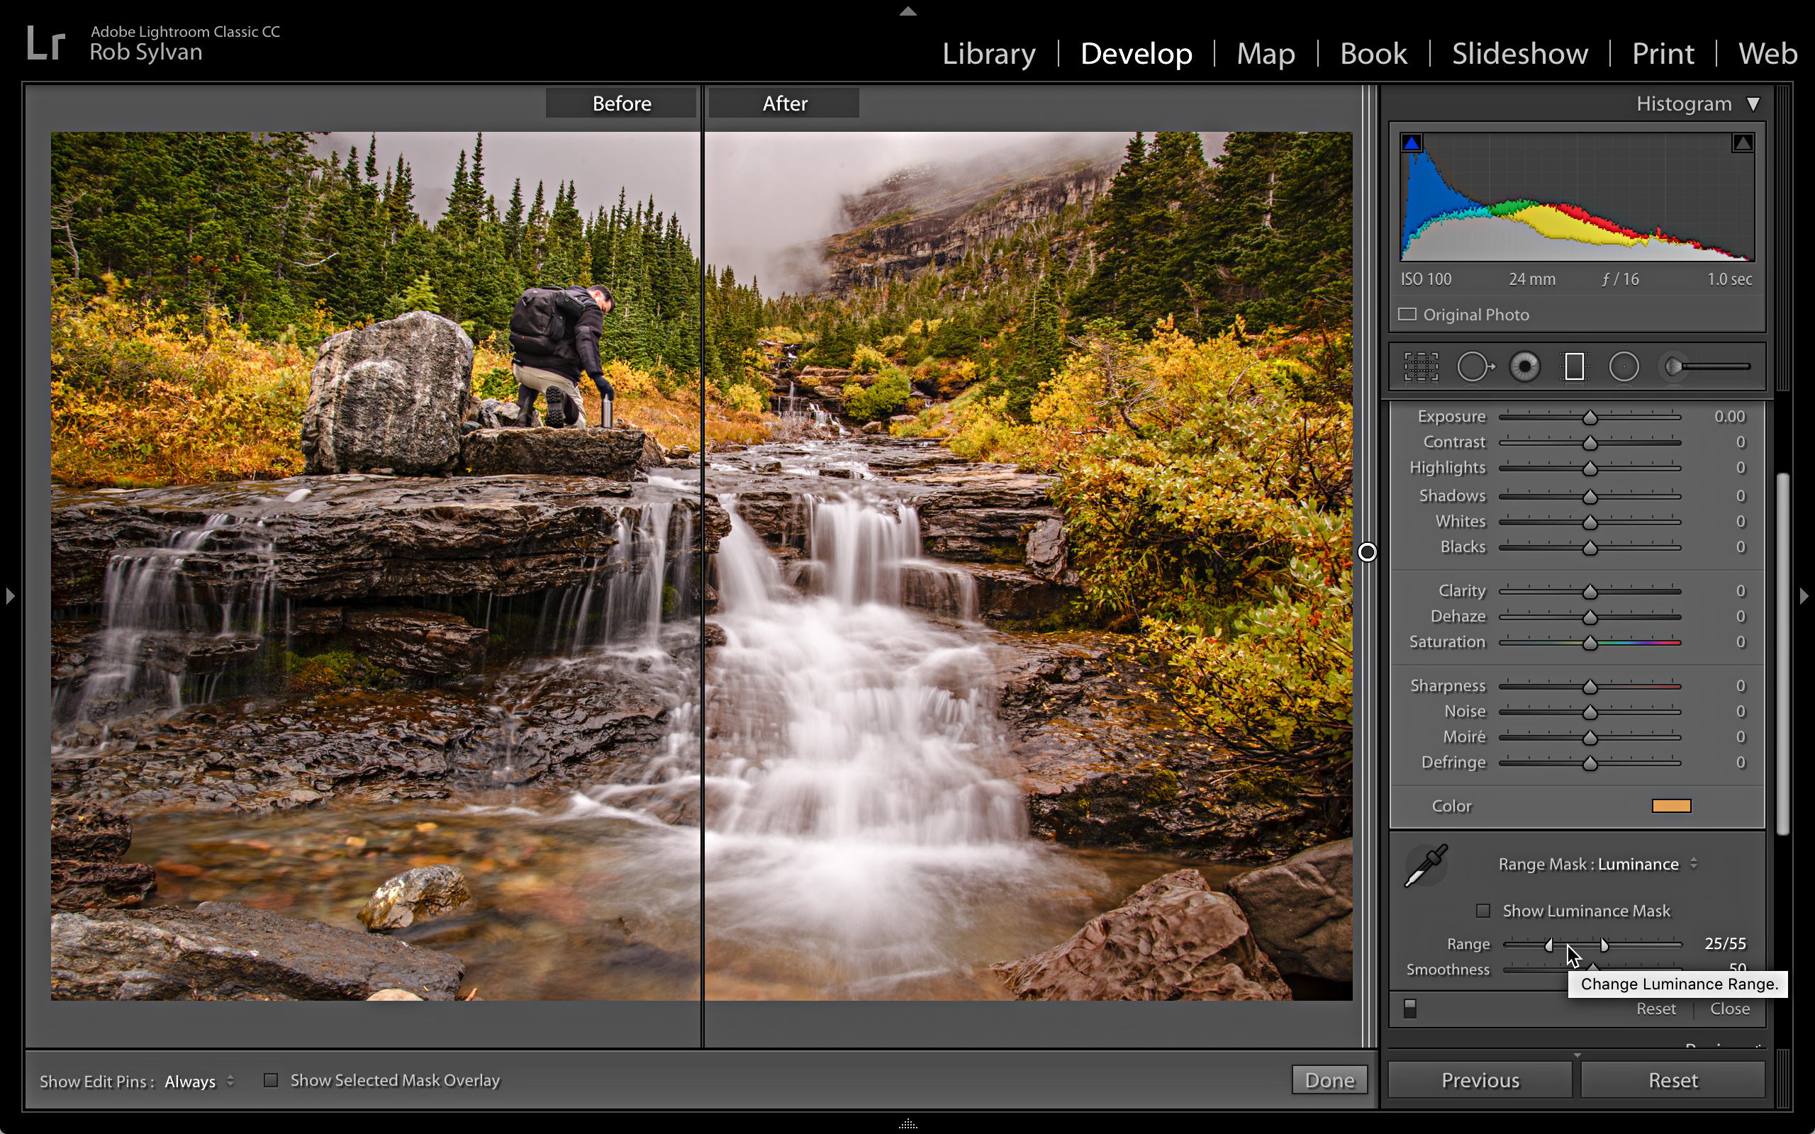Check the Original Photo checkbox
This screenshot has height=1134, width=1815.
[x=1409, y=313]
